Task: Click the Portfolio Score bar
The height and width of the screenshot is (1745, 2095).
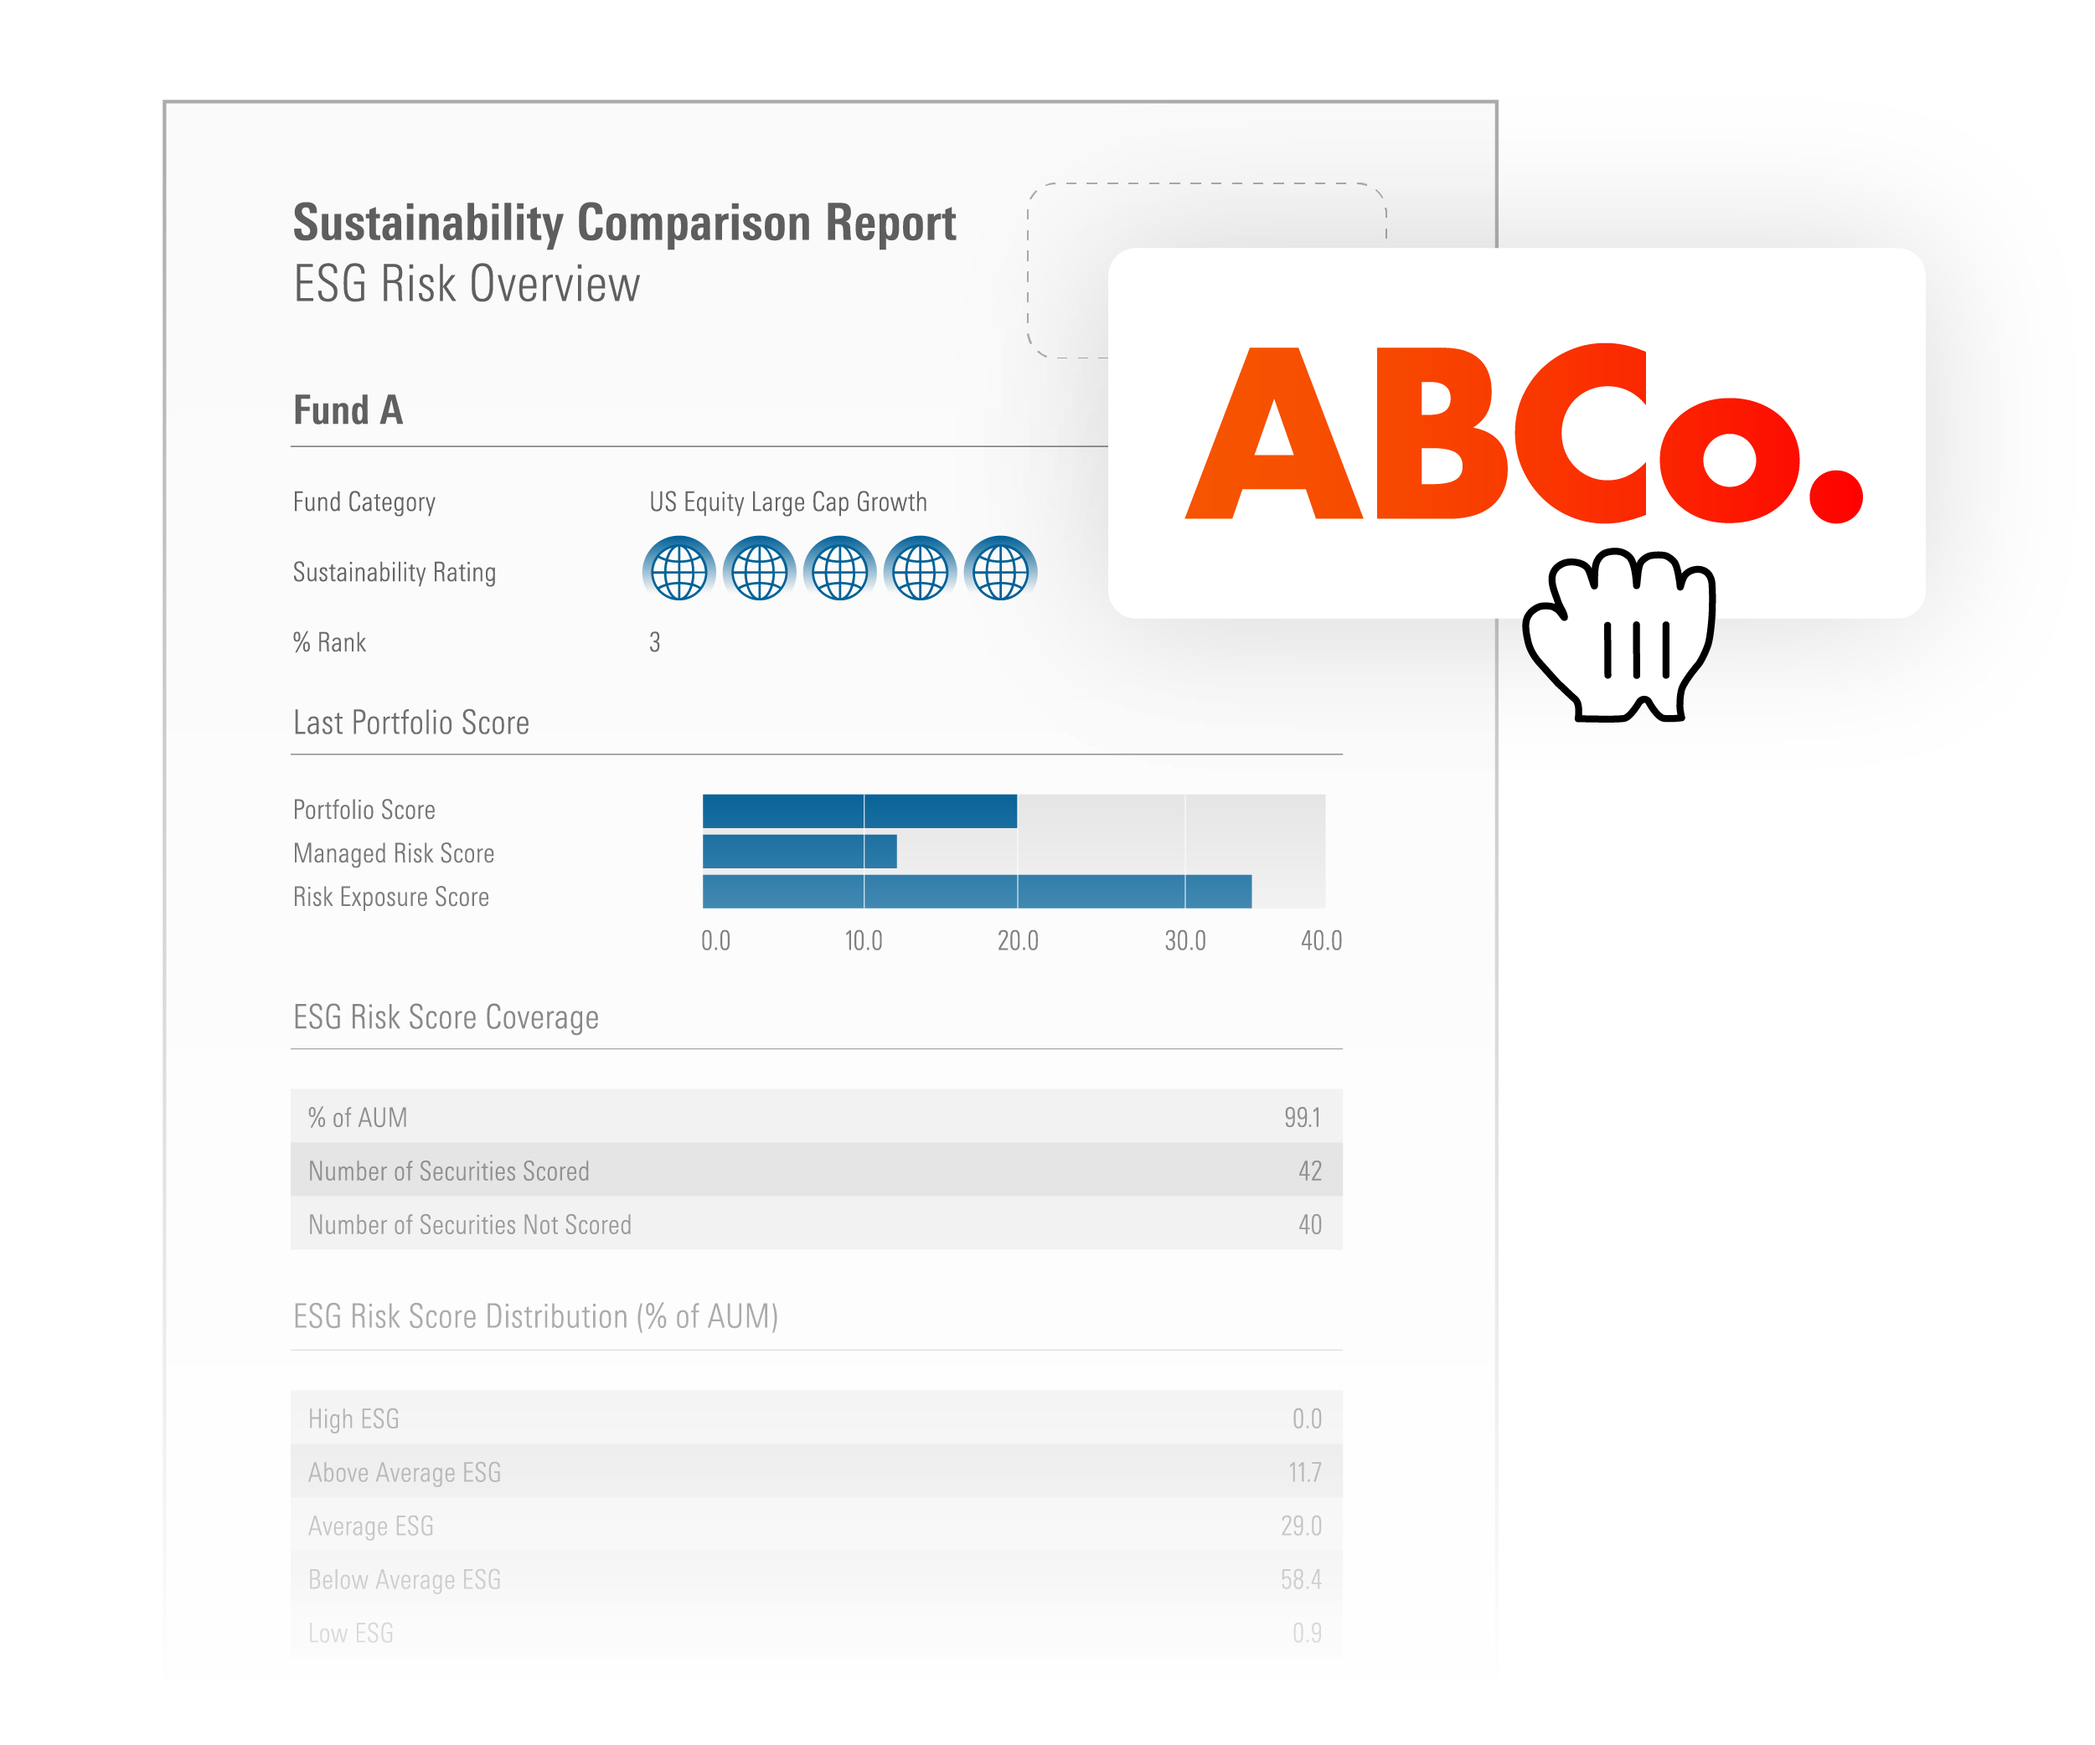Action: (x=859, y=811)
